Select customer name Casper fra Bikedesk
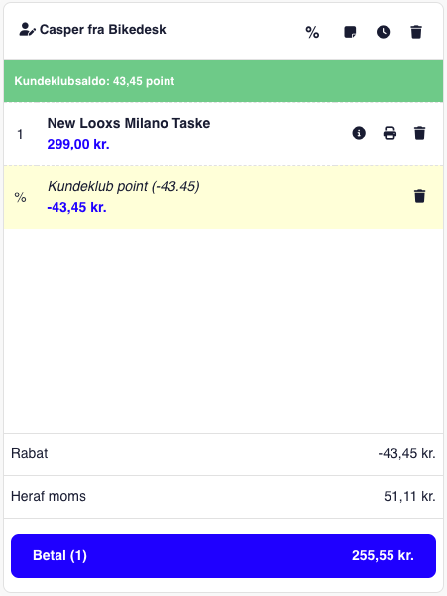This screenshot has height=596, width=447. tap(103, 30)
